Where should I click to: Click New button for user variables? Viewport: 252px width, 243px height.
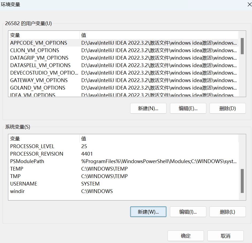click(148, 108)
